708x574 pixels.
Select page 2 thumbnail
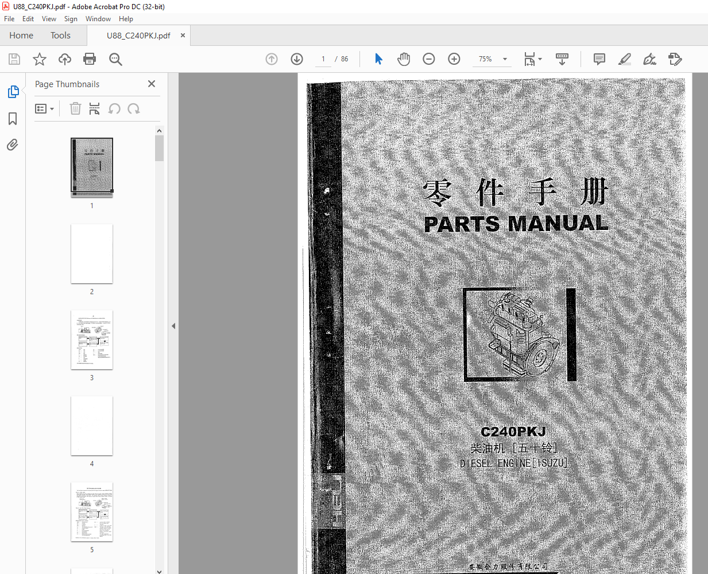coord(92,253)
